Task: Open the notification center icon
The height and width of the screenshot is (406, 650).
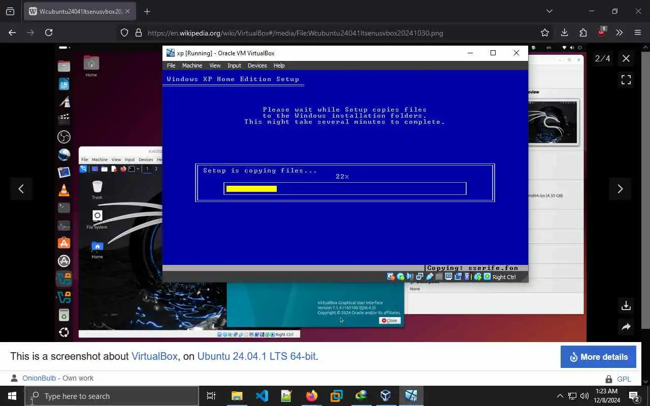Action: coord(634,396)
